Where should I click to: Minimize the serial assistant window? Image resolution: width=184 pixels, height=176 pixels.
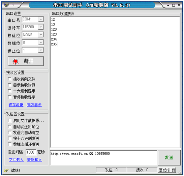(168, 6)
